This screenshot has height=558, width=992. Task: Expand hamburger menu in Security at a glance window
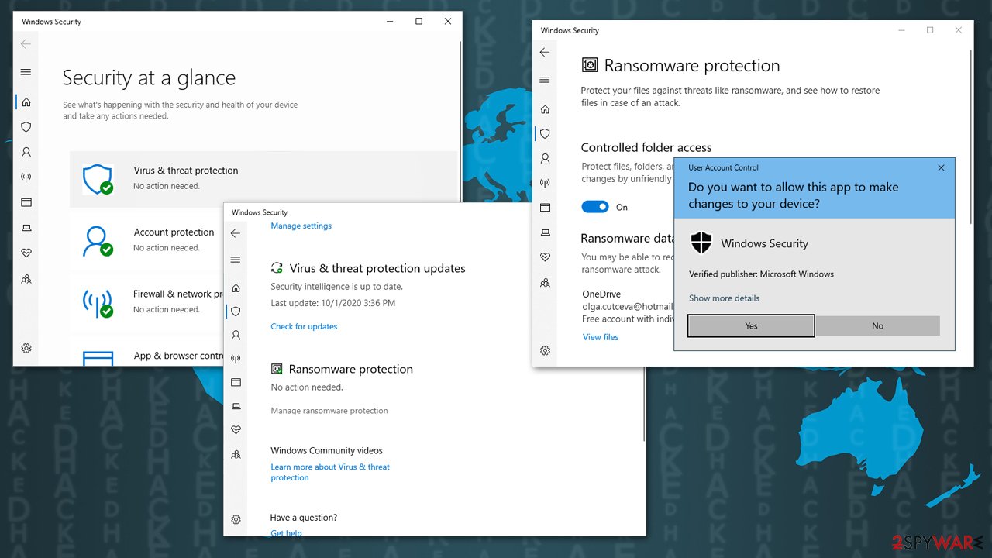pos(26,72)
